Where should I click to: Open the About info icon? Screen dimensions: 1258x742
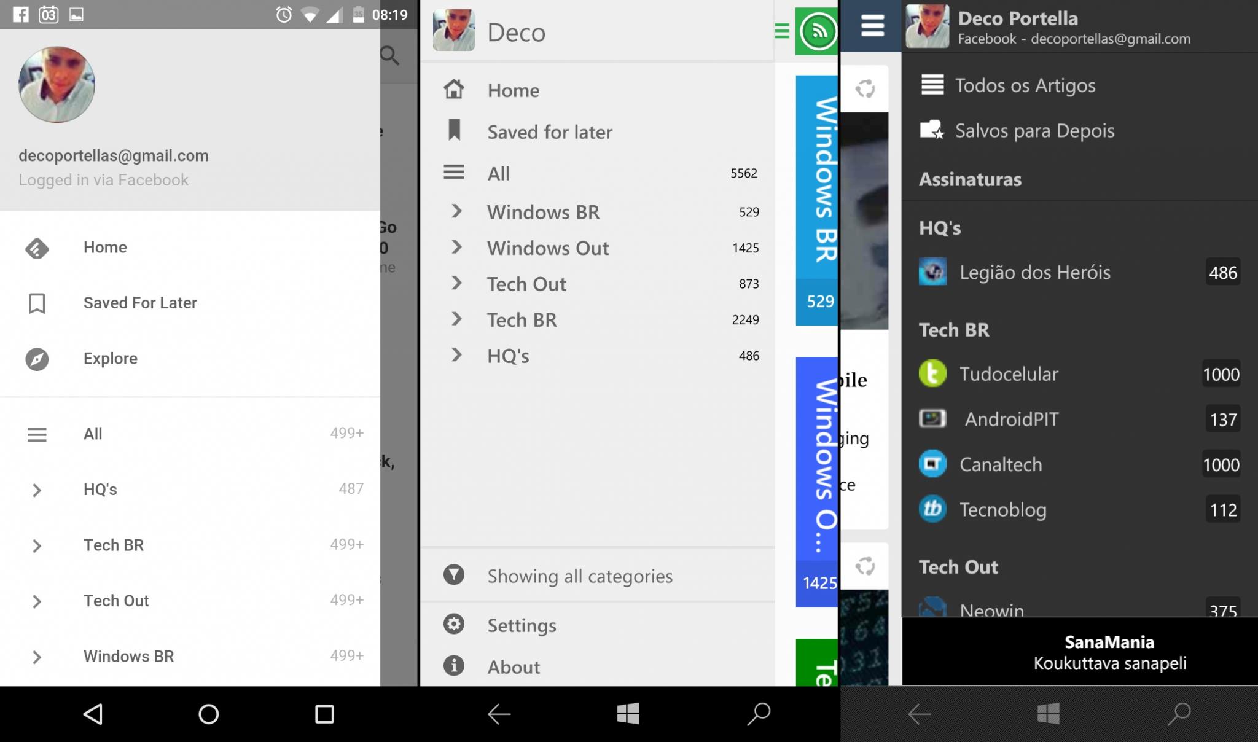(x=454, y=666)
